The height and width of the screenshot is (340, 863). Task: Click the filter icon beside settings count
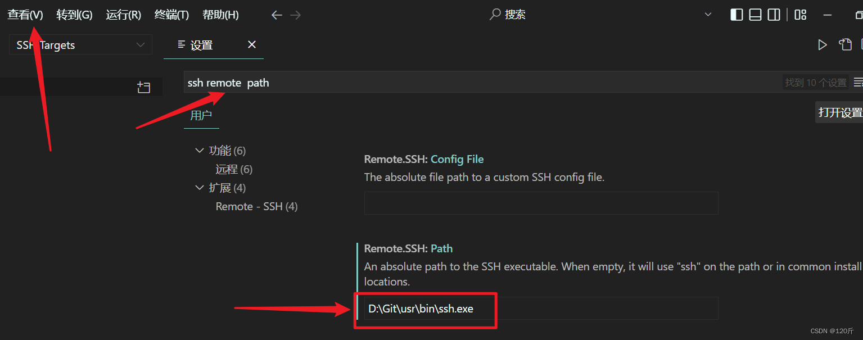coord(858,83)
